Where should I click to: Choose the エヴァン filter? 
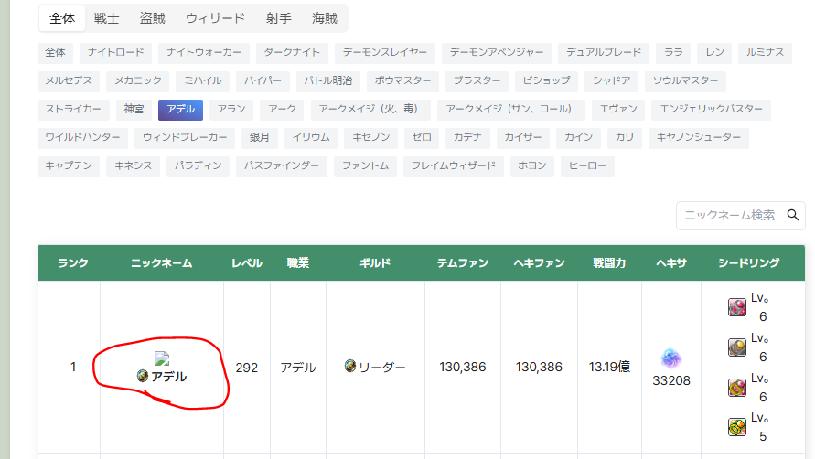pos(618,109)
